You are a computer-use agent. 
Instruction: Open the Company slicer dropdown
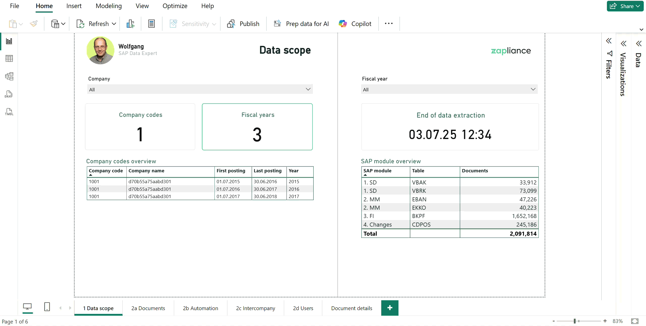[x=200, y=89]
